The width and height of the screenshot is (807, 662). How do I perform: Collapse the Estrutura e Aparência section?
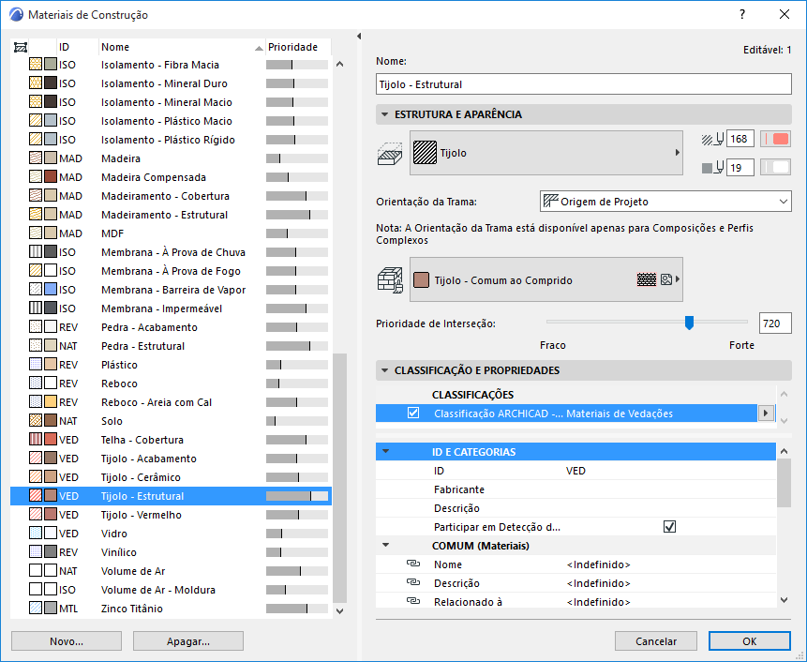(384, 114)
